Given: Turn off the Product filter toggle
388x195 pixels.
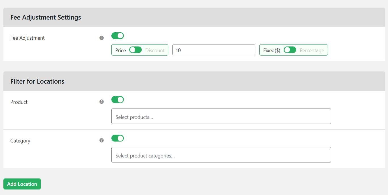Looking at the screenshot, I should pos(117,99).
